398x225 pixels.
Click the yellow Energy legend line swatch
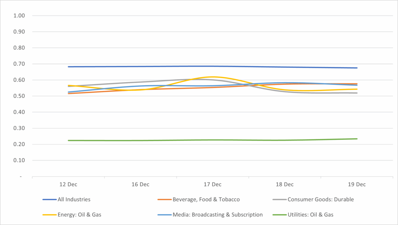(x=49, y=215)
